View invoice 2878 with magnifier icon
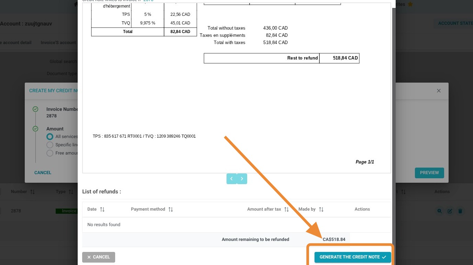 click(439, 211)
